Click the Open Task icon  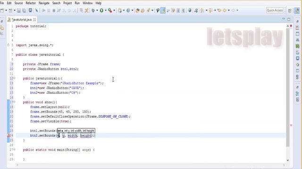(x=143, y=10)
